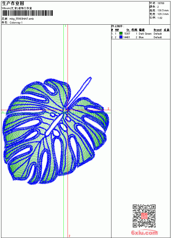Click the Dark Green color swatch
This screenshot has height=238, width=171.
[121, 33]
